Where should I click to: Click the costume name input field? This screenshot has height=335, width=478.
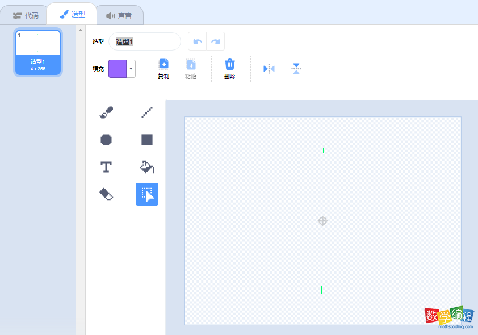click(x=145, y=41)
